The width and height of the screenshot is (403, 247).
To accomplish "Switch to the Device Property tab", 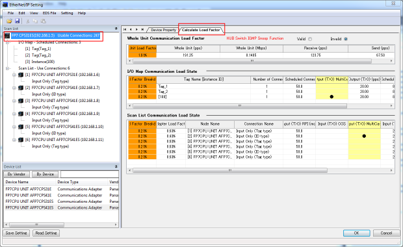I will 163,30.
